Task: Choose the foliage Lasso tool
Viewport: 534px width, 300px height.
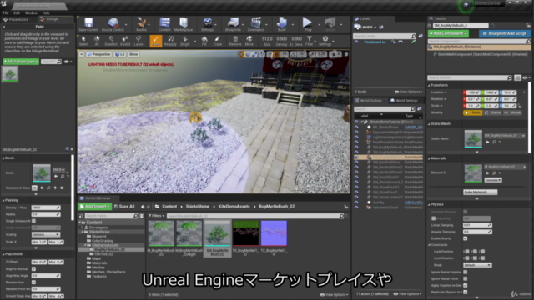Action: pyautogui.click(x=139, y=41)
